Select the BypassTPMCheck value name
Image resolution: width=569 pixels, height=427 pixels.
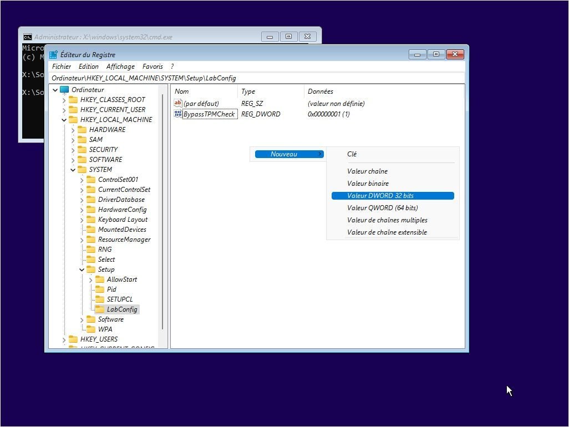pyautogui.click(x=209, y=114)
